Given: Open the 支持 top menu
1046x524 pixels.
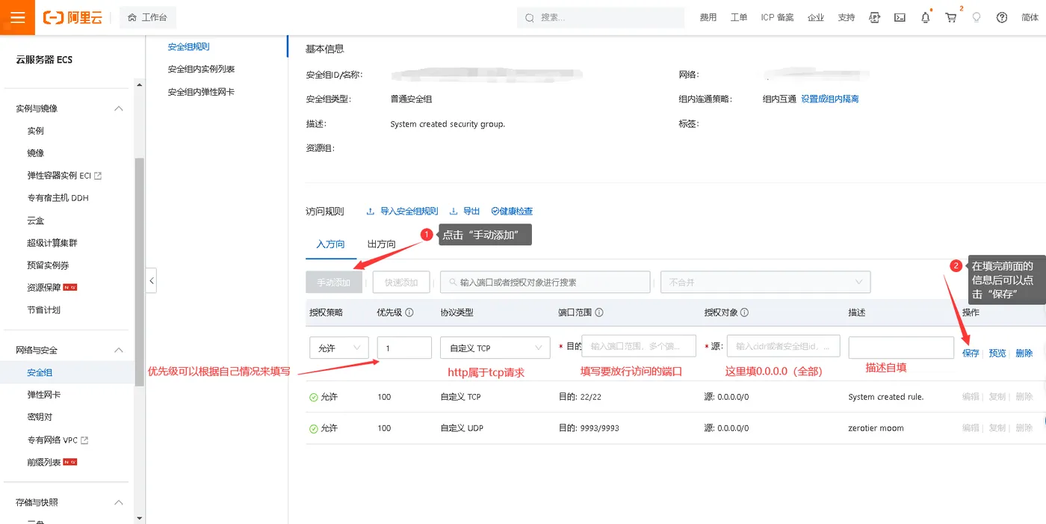Looking at the screenshot, I should coord(846,17).
